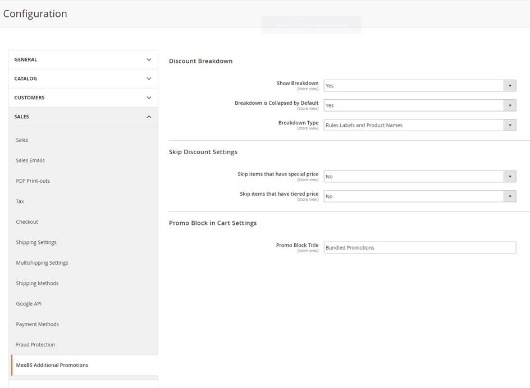This screenshot has height=388, width=530.
Task: Click the Breakdown Type field label
Action: tap(299, 123)
